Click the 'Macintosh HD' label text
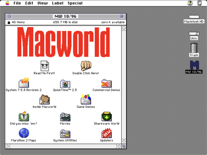Viewport: 207px width, 155px height. click(194, 22)
